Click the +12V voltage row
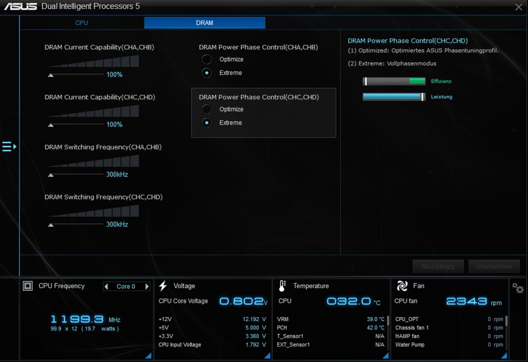Screen dimensions: 528x362 coord(212,319)
